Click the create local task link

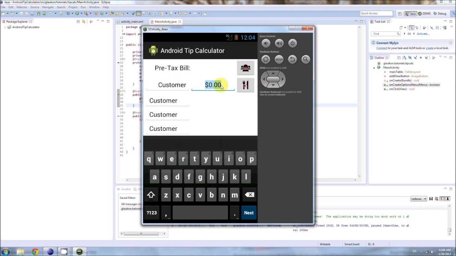430,48
